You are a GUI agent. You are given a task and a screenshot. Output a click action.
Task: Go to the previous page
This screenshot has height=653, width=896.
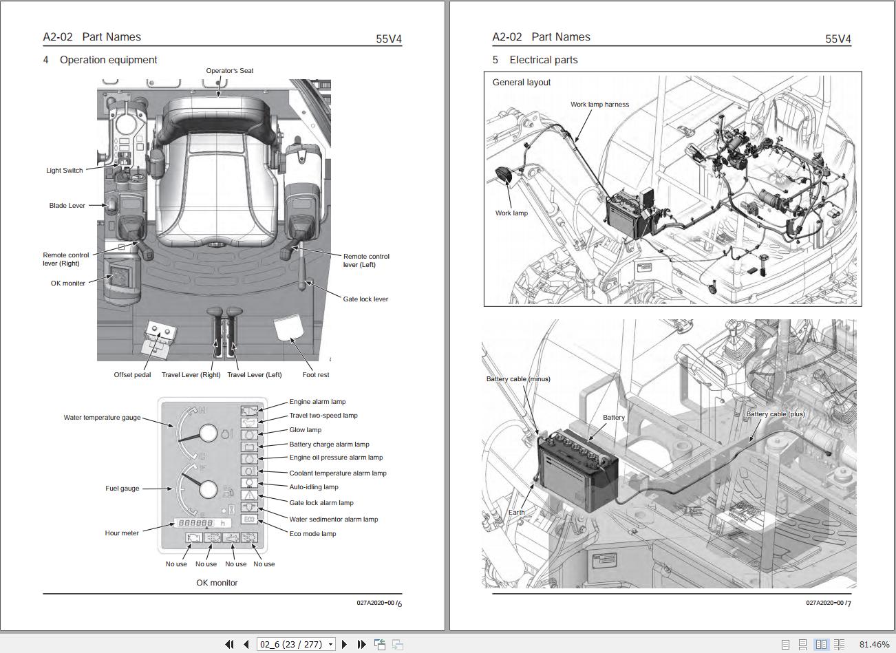pyautogui.click(x=245, y=644)
